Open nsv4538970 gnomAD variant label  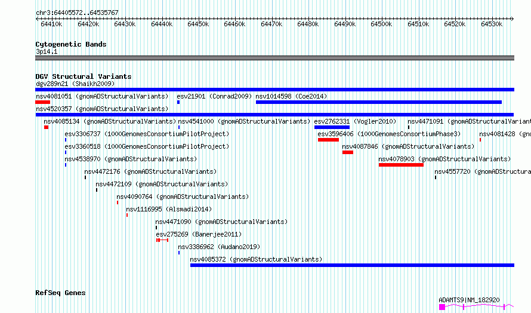tap(131, 159)
